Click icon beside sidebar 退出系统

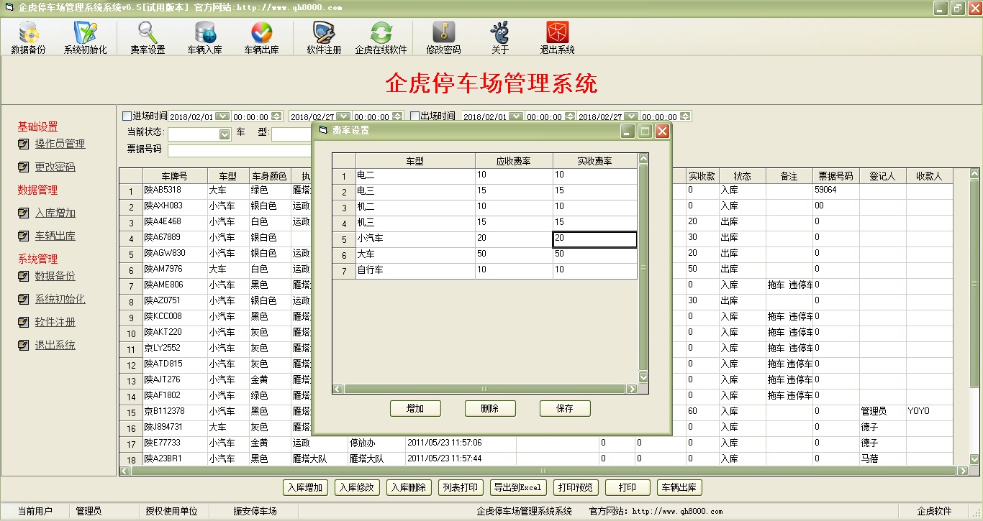click(x=24, y=346)
